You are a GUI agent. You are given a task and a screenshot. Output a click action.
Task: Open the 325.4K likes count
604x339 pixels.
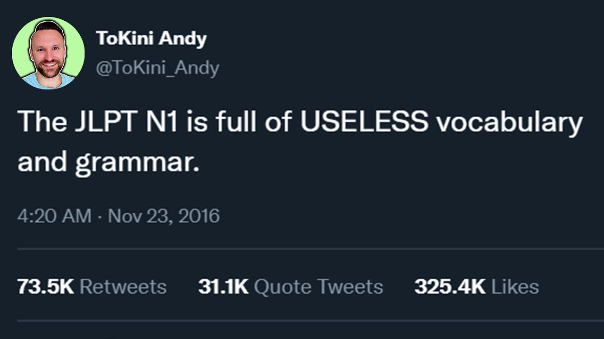pos(450,287)
